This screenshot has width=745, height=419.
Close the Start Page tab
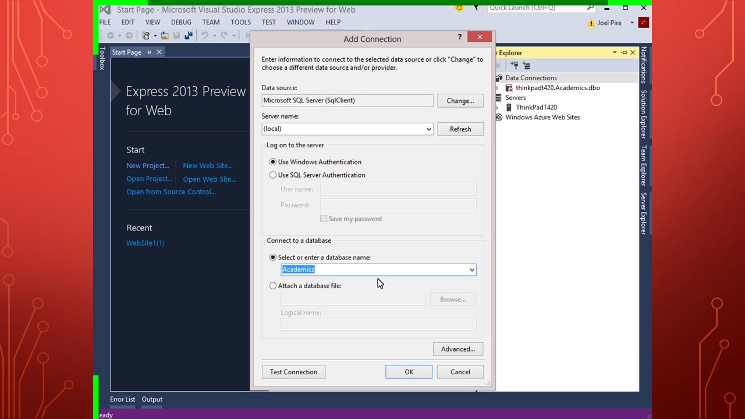point(159,52)
